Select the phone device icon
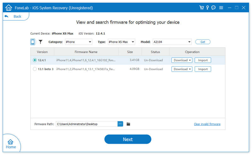This screenshot has width=252, height=155. [x=33, y=42]
